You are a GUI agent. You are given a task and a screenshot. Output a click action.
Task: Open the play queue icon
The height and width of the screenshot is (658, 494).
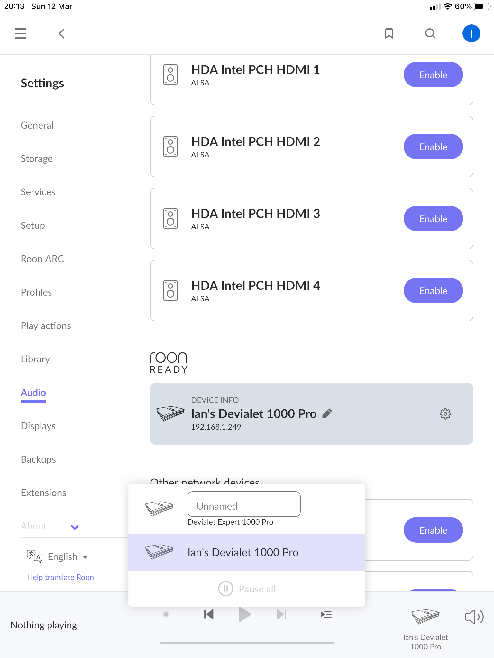(326, 615)
